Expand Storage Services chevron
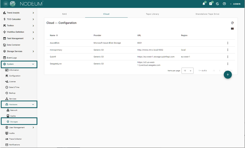 click(x=33, y=51)
